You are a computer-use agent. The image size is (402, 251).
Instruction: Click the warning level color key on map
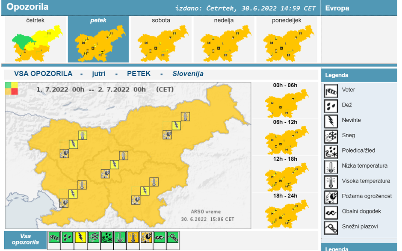click(x=12, y=88)
